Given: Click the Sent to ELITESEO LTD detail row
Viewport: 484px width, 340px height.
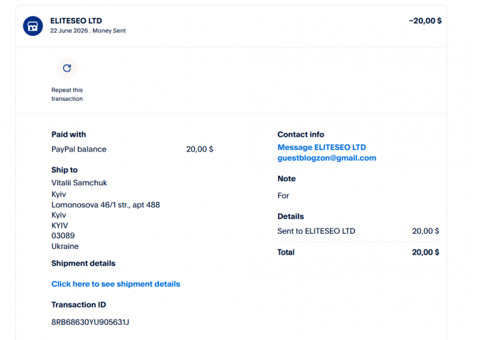Looking at the screenshot, I should [x=358, y=231].
